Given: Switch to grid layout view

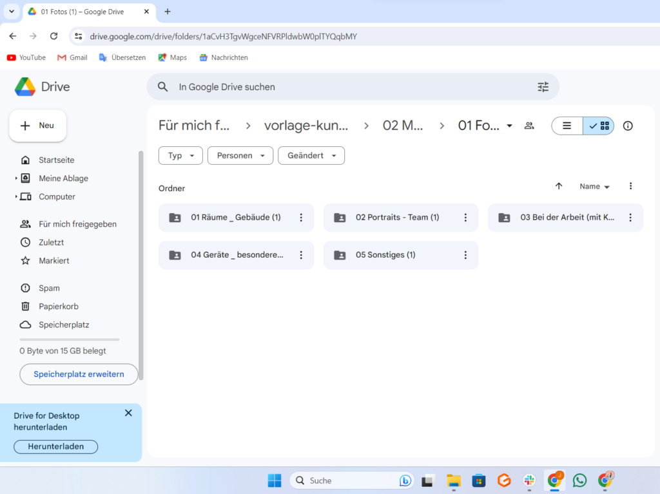Looking at the screenshot, I should (x=599, y=126).
